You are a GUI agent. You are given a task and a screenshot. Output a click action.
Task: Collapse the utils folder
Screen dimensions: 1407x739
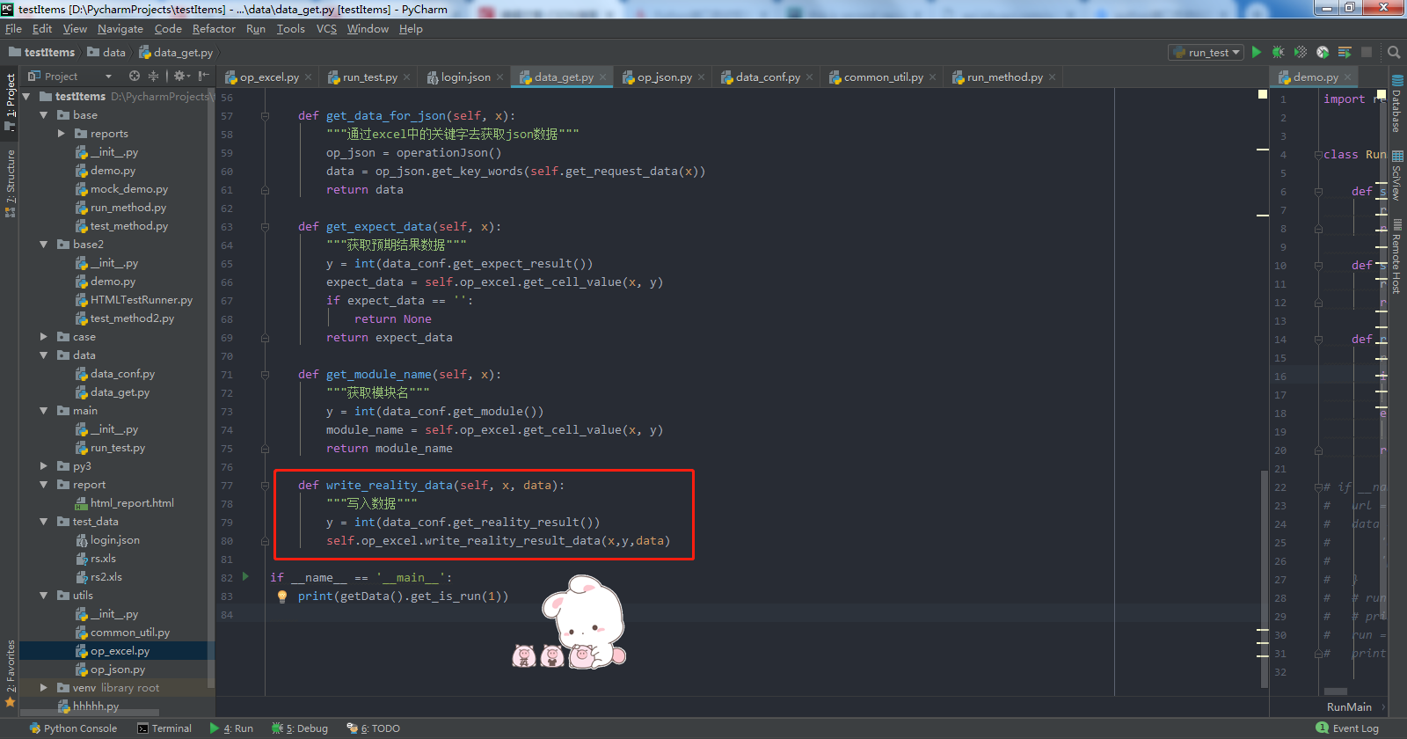[43, 596]
